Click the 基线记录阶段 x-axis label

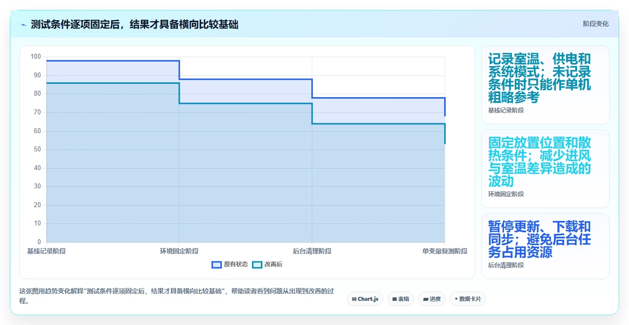pyautogui.click(x=46, y=251)
